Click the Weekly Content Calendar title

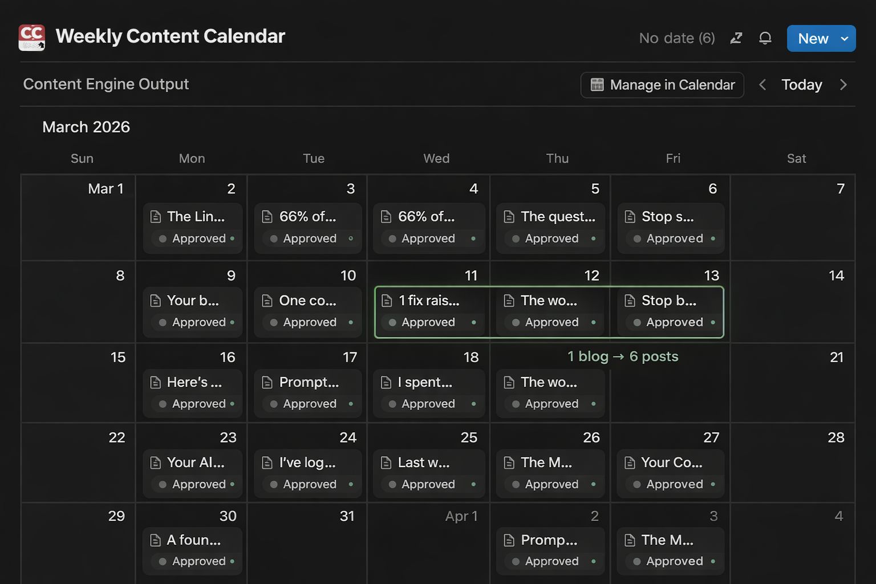pyautogui.click(x=171, y=36)
